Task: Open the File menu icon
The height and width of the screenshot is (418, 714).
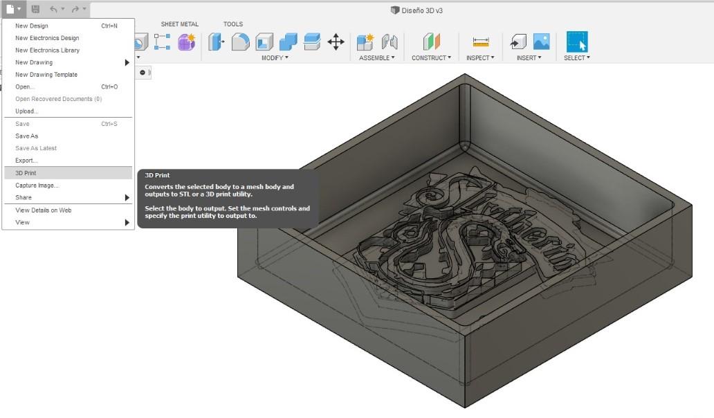Action: pos(12,9)
